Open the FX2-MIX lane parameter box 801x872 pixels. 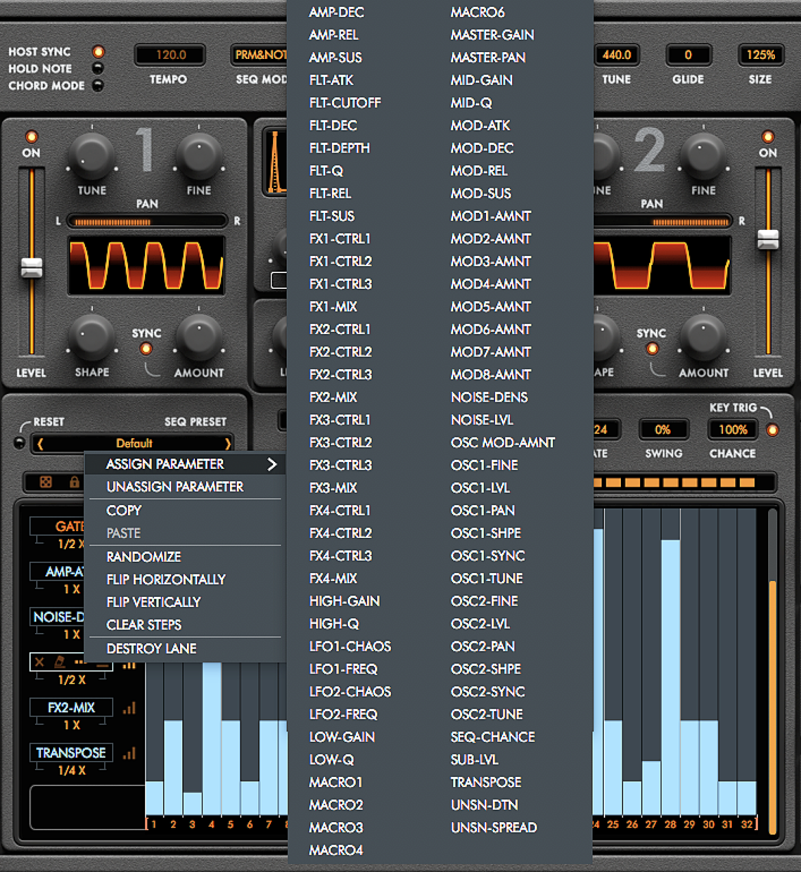tap(71, 708)
